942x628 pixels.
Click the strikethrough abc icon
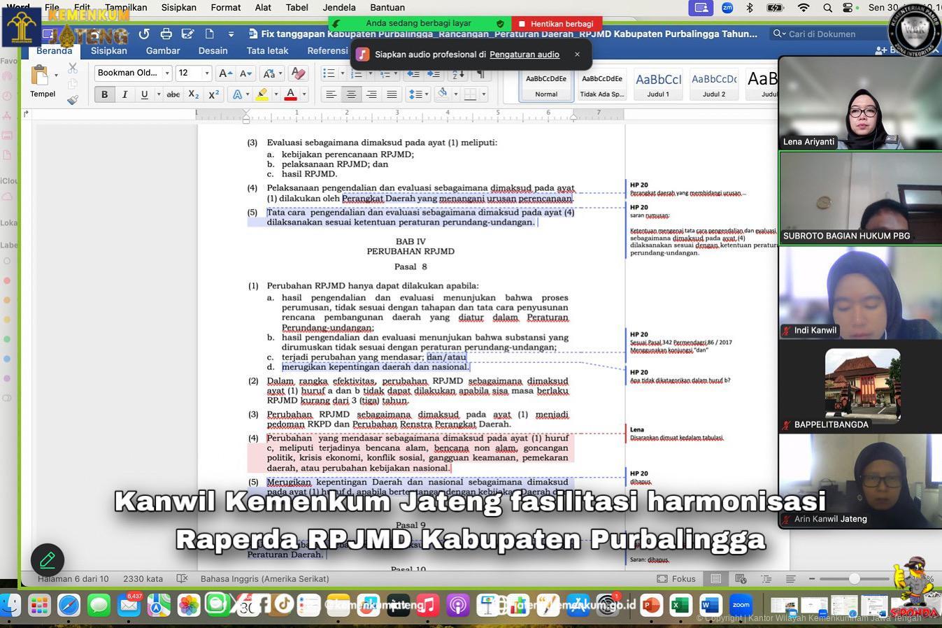(173, 94)
